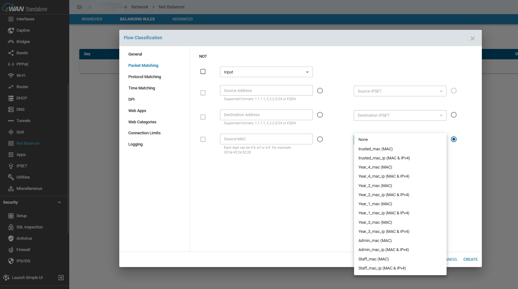
Task: Open the QoS sidebar icon
Action: [11, 132]
